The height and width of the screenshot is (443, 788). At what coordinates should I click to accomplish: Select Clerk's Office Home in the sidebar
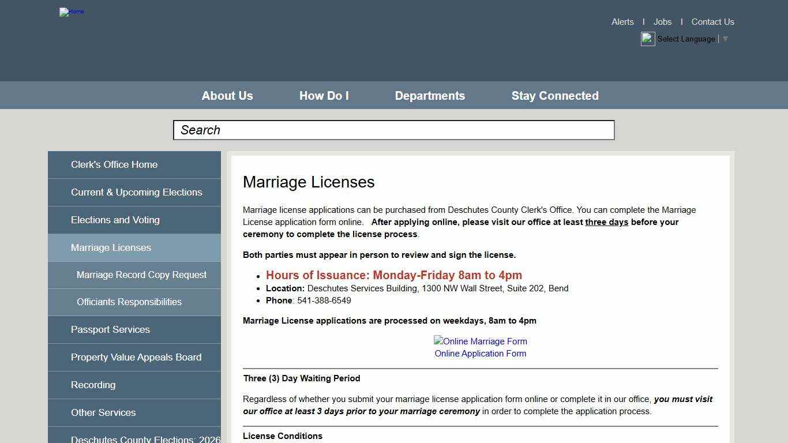coord(114,164)
